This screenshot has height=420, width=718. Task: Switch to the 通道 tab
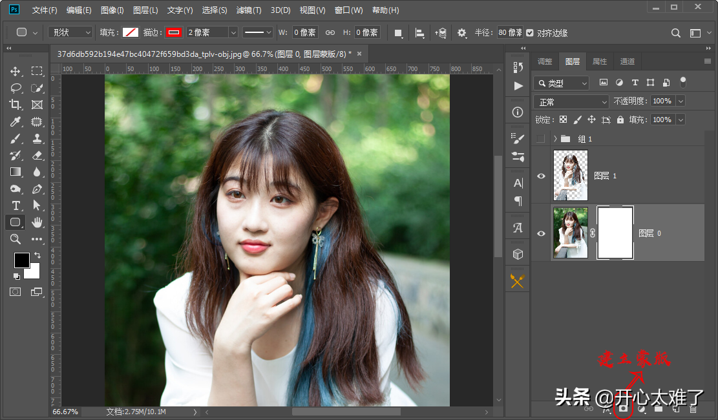[x=627, y=61]
